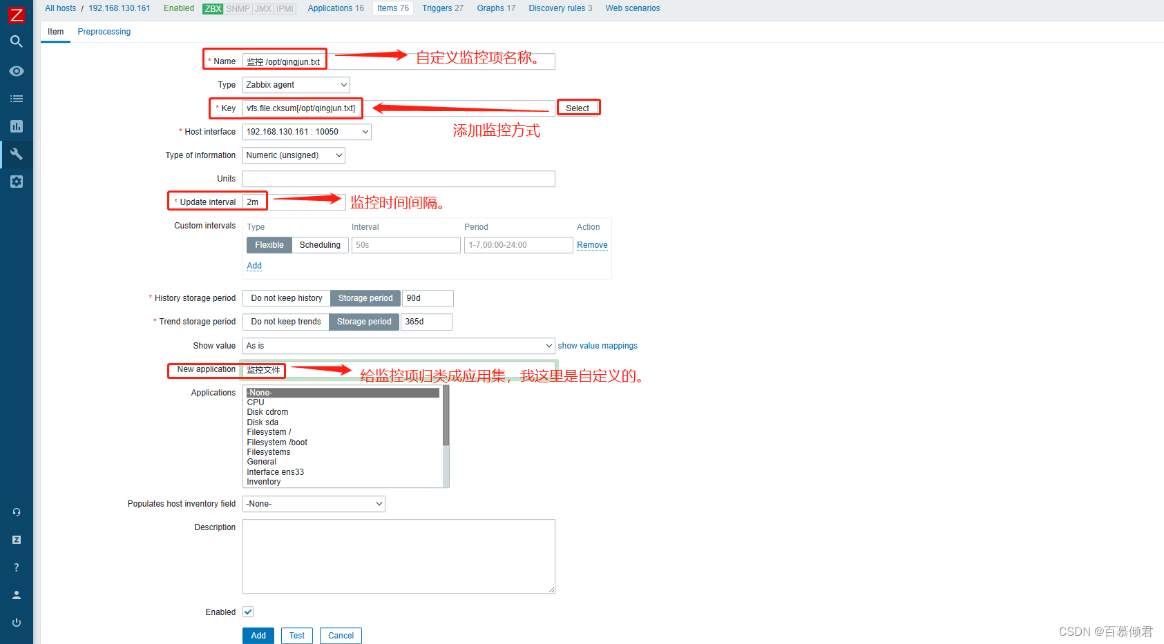Choose Do not keep history
Viewport: 1164px width, 644px height.
tap(287, 298)
